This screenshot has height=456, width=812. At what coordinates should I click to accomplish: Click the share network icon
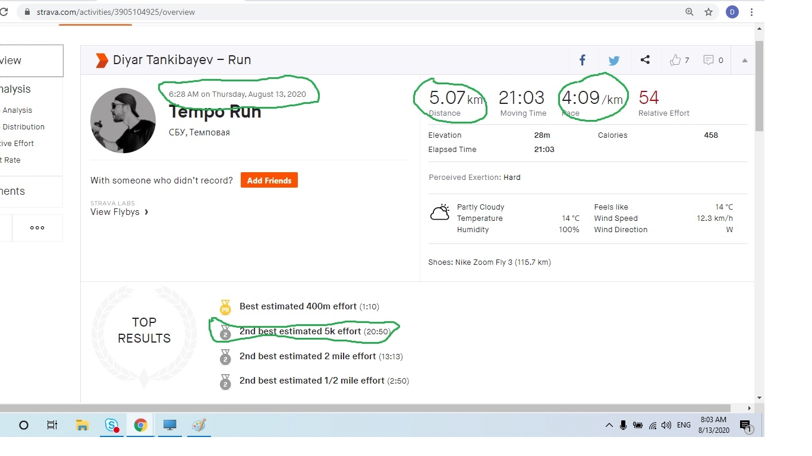coord(645,60)
